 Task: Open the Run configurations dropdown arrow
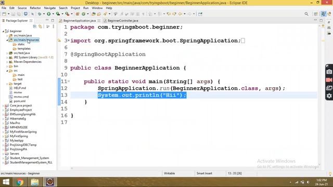[x=53, y=14]
